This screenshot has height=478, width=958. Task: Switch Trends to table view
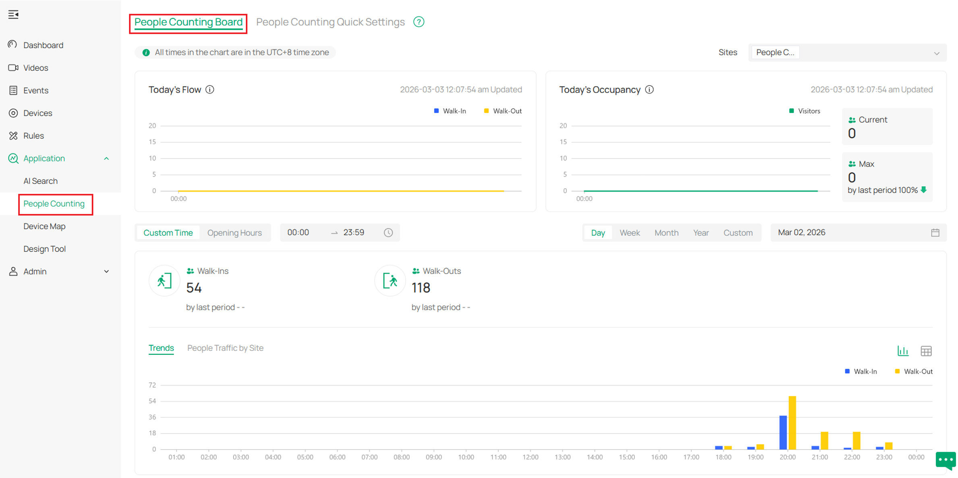[x=926, y=351]
